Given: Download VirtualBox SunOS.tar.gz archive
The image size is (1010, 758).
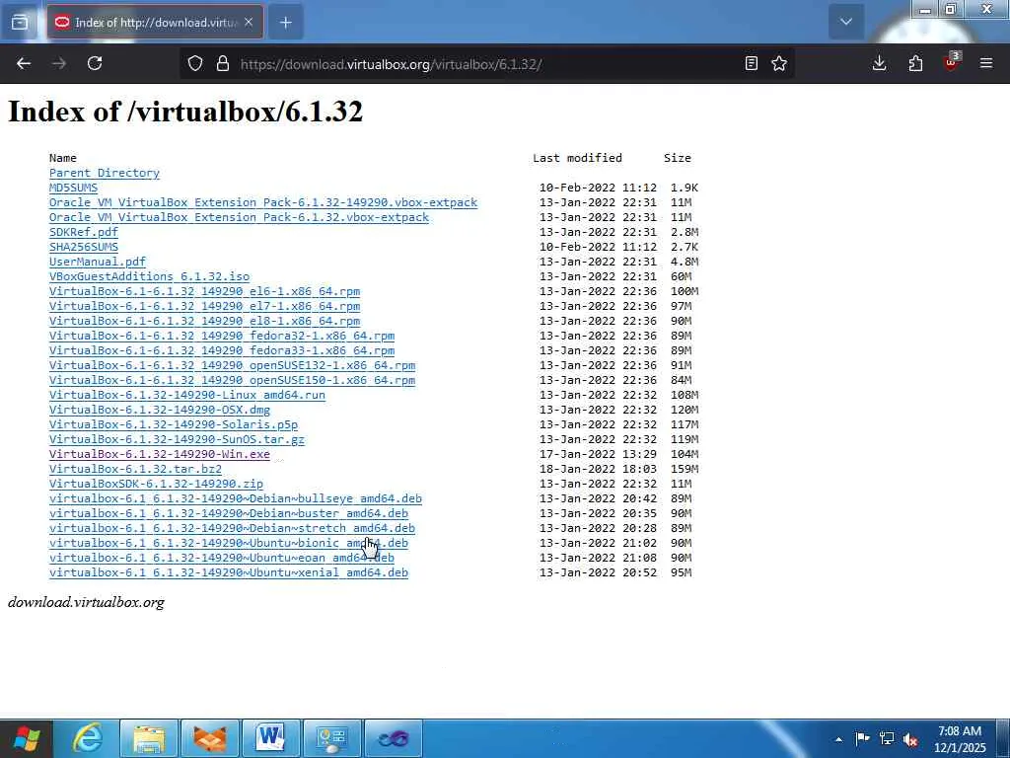Looking at the screenshot, I should coord(178,439).
